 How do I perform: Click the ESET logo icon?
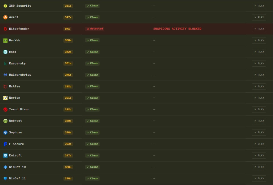[x=5, y=52]
